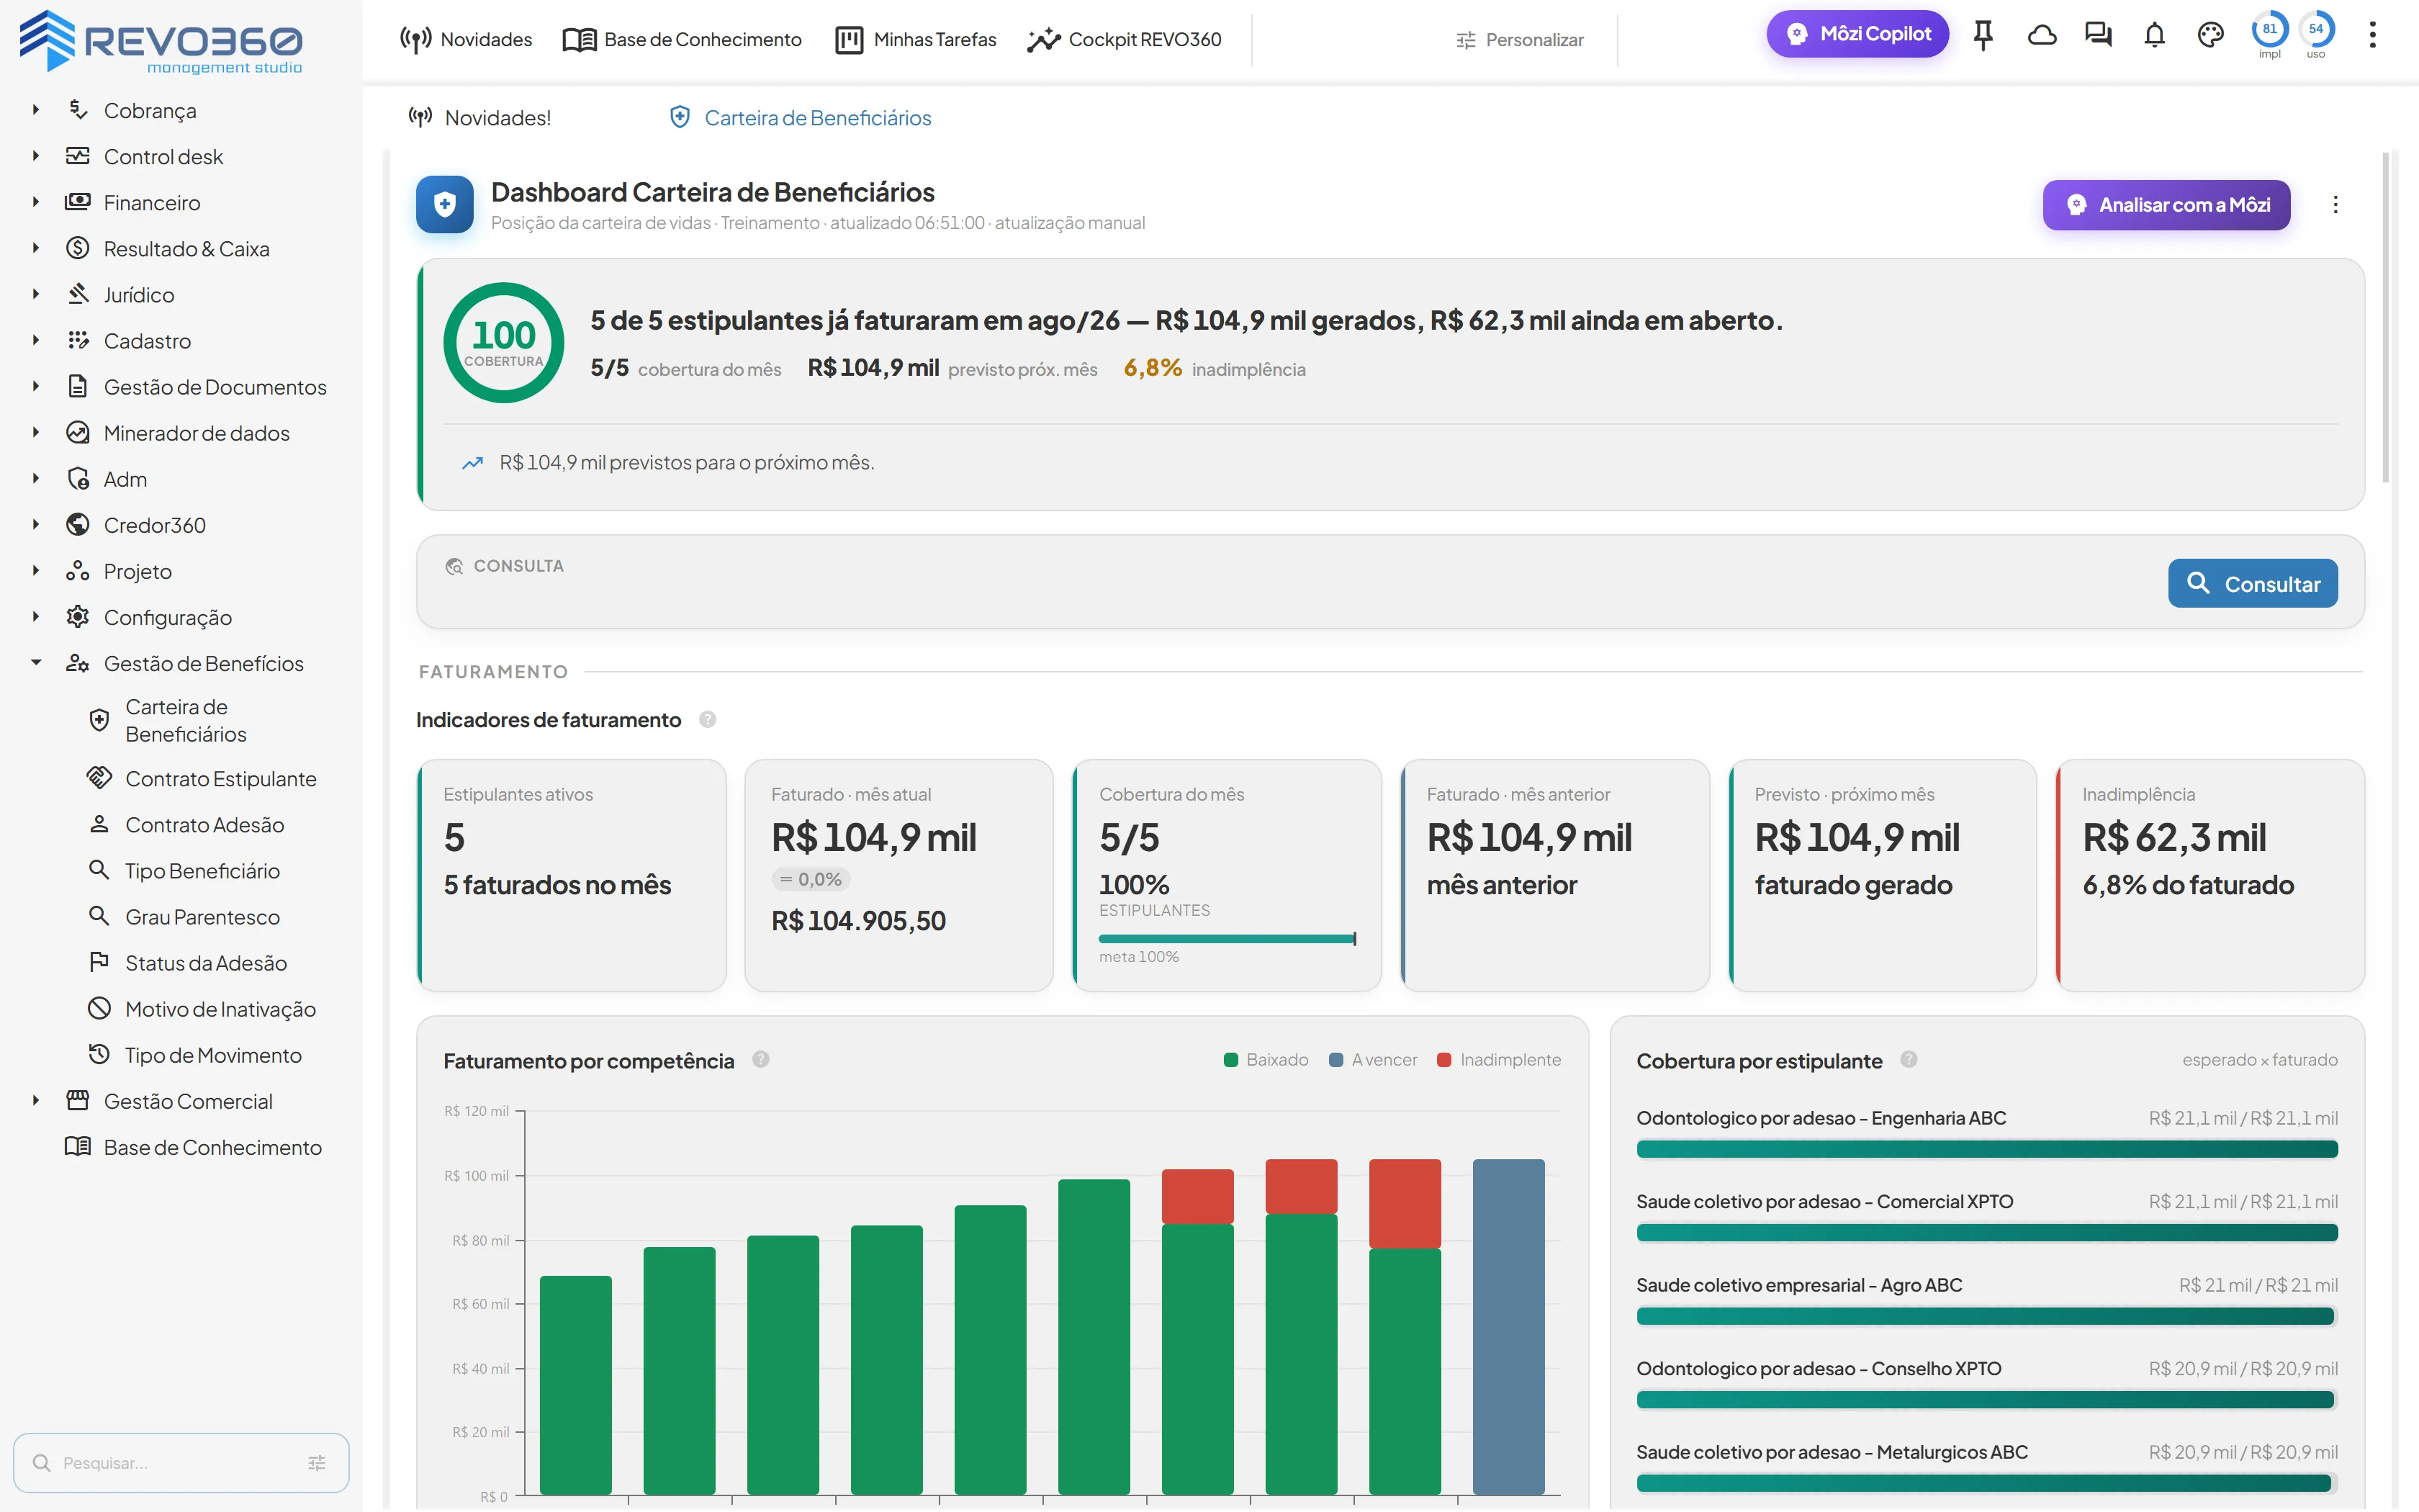
Task: Click help icon next to Cobertura por estipulante
Action: click(x=1909, y=1059)
